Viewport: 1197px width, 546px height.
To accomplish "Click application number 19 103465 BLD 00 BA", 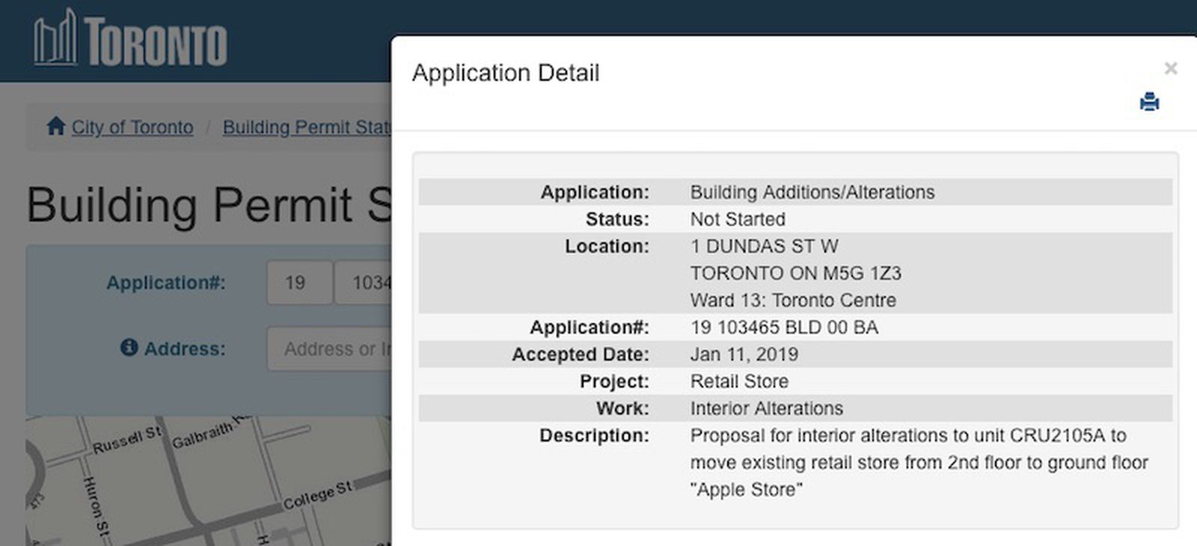I will [783, 328].
